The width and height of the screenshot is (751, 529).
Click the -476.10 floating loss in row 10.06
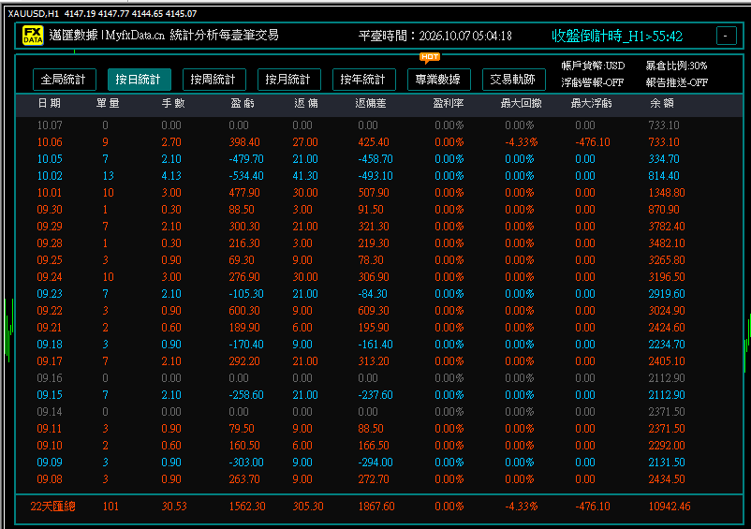pyautogui.click(x=593, y=142)
